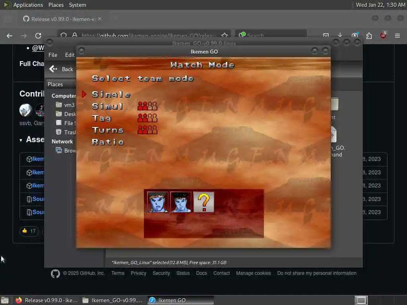Open the Privacy footer link
Image resolution: width=407 pixels, height=305 pixels.
pos(138,273)
